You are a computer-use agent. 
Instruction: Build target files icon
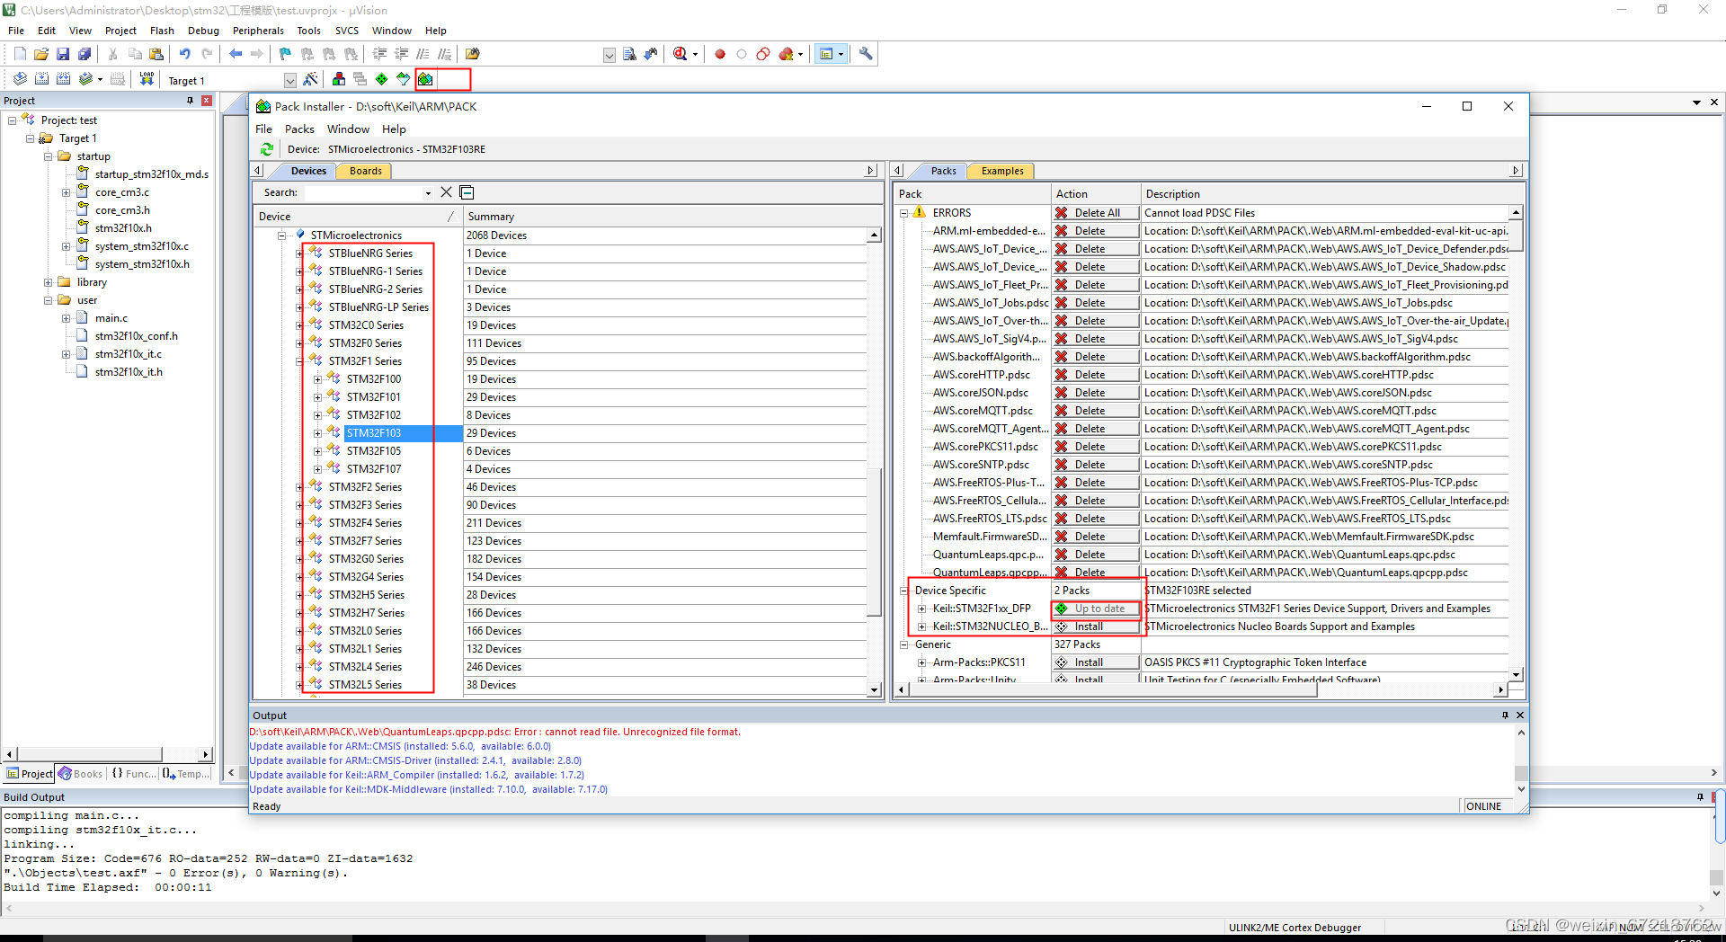pos(41,79)
